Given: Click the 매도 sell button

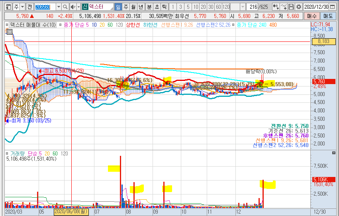Looking at the screenshot, I should pyautogui.click(x=328, y=16).
